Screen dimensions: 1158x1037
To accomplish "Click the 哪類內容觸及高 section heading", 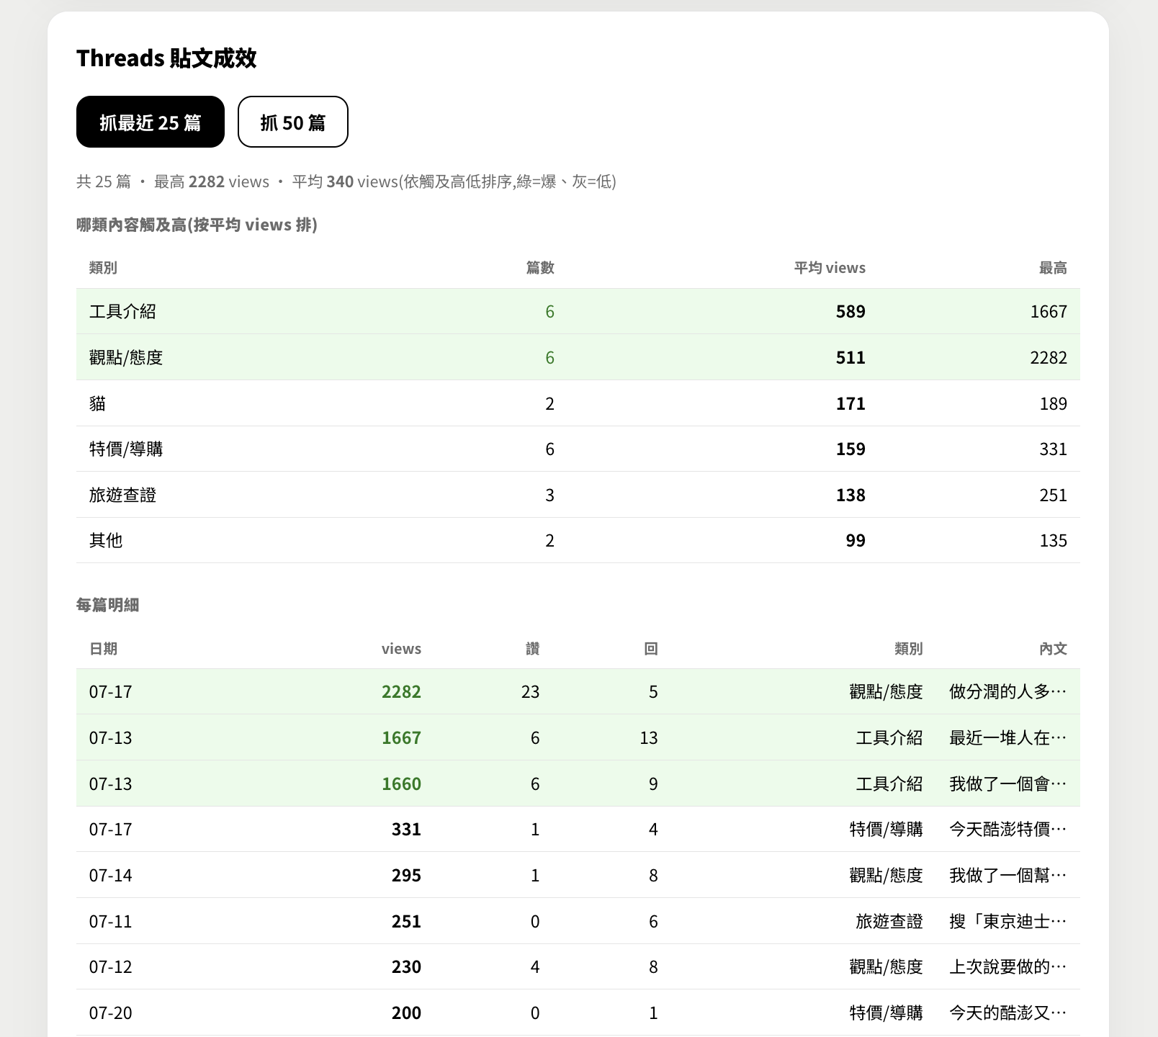I will point(197,225).
